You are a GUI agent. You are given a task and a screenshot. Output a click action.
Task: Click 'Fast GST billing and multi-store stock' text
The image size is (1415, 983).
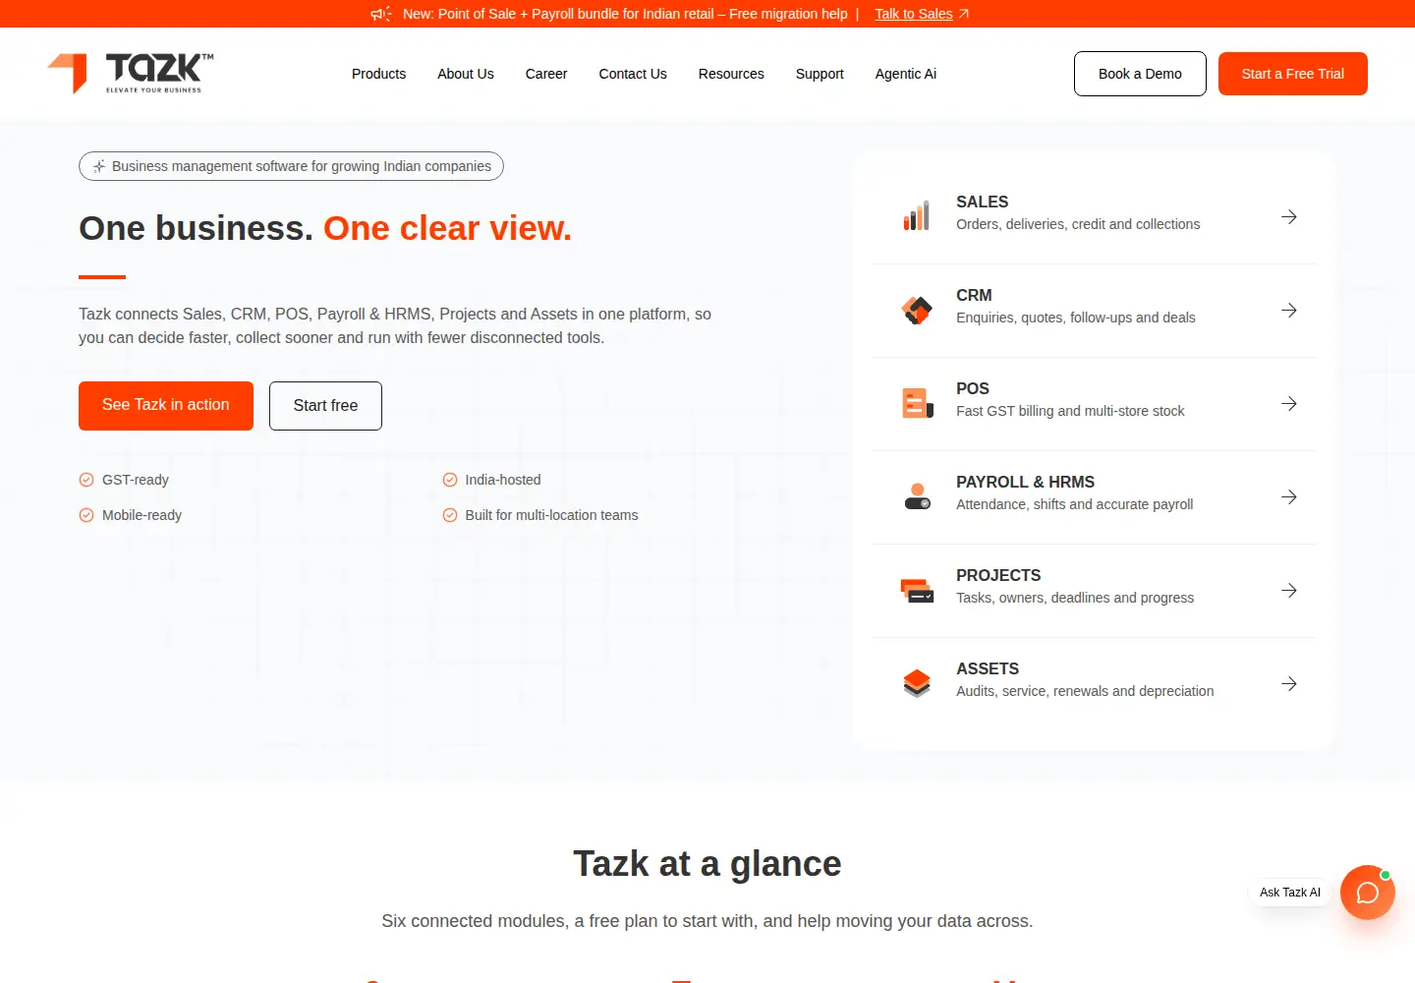point(1070,411)
